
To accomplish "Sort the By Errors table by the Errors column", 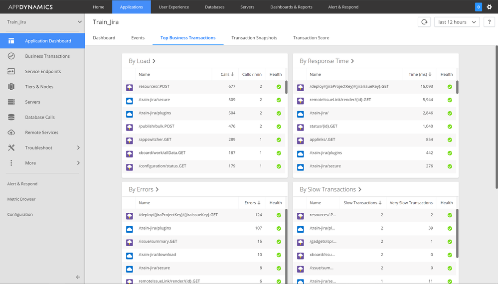I will tap(252, 203).
